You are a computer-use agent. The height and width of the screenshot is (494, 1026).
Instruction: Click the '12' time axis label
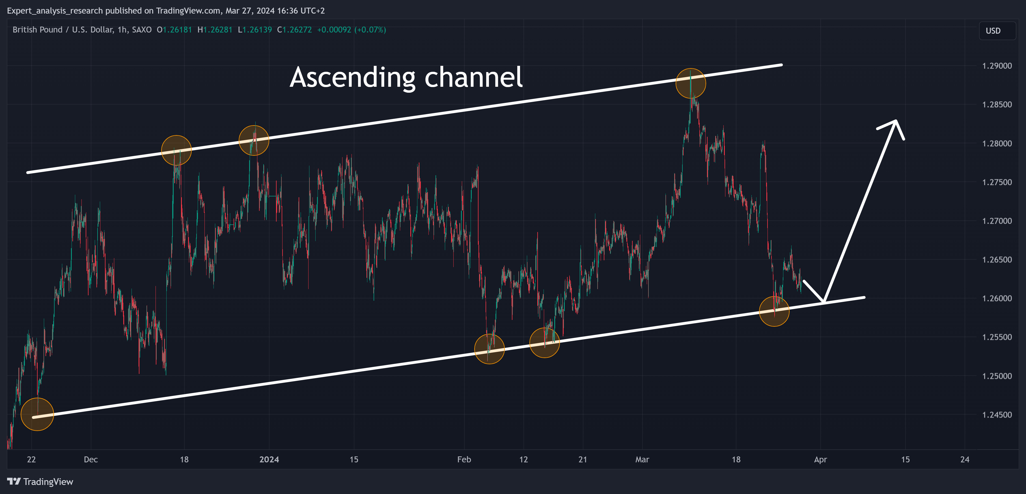tap(523, 459)
